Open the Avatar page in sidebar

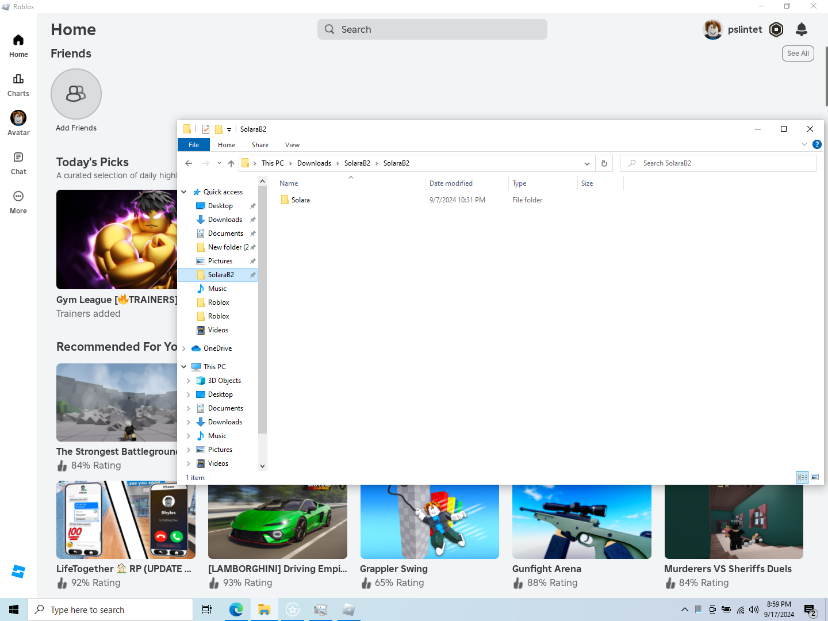click(18, 123)
